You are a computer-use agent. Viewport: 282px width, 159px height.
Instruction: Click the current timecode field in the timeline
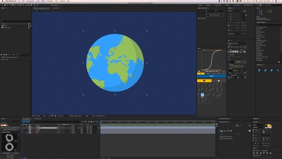[26, 121]
